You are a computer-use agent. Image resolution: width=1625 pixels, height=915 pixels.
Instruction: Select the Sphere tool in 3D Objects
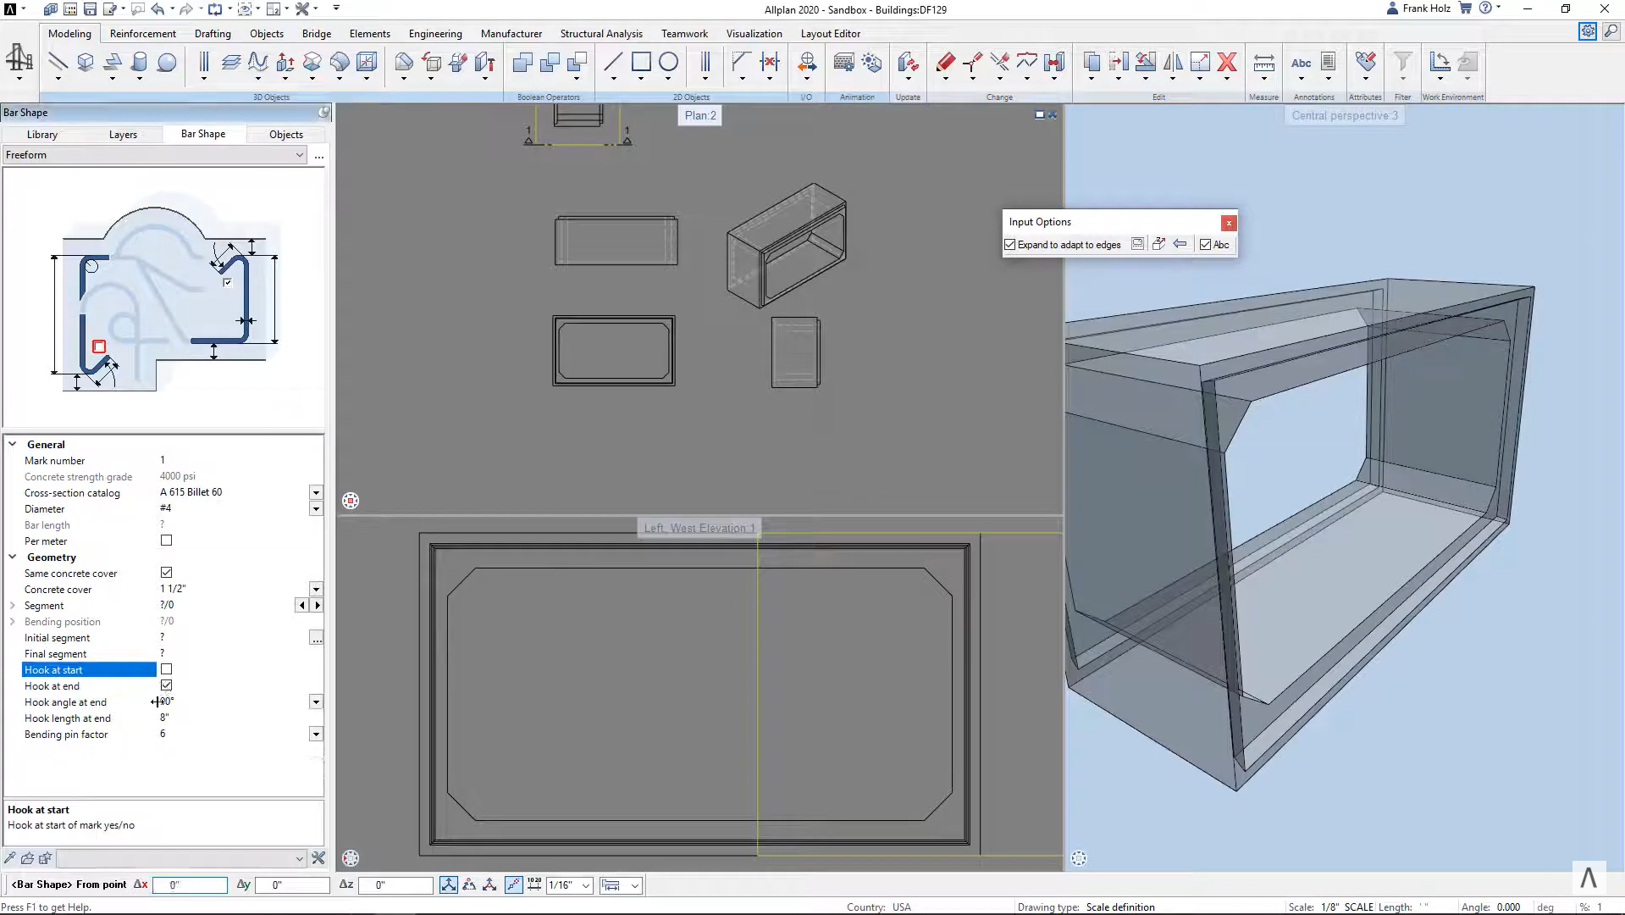(166, 62)
